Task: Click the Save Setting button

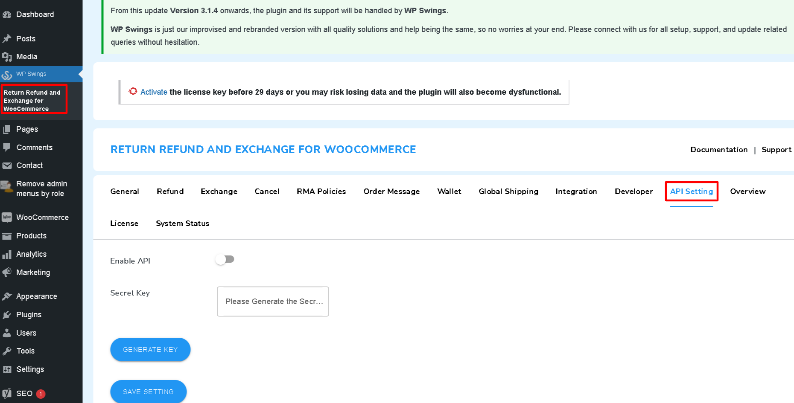Action: point(148,391)
